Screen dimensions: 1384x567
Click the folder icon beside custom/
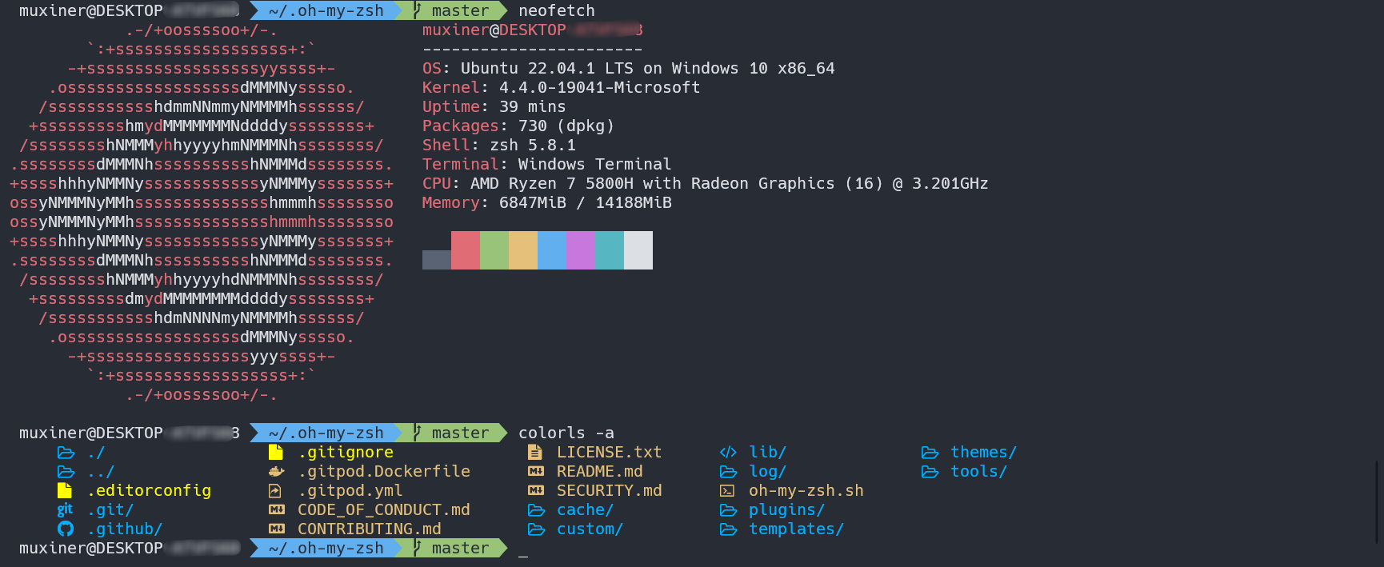coord(536,529)
